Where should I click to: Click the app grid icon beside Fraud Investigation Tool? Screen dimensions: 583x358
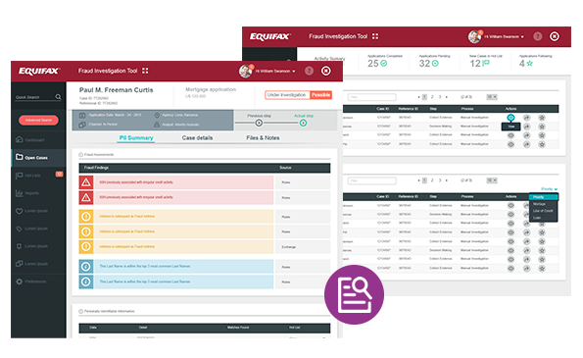tap(145, 71)
